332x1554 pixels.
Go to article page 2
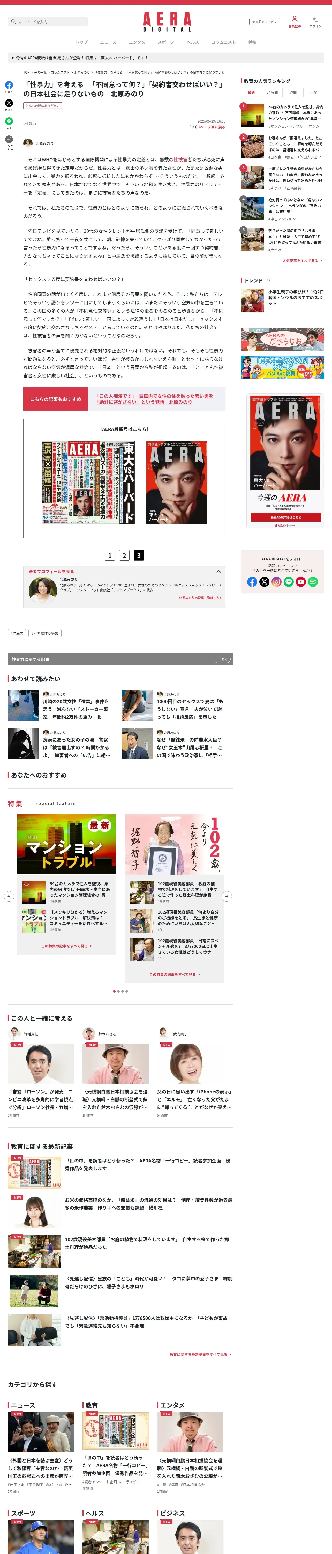(124, 555)
